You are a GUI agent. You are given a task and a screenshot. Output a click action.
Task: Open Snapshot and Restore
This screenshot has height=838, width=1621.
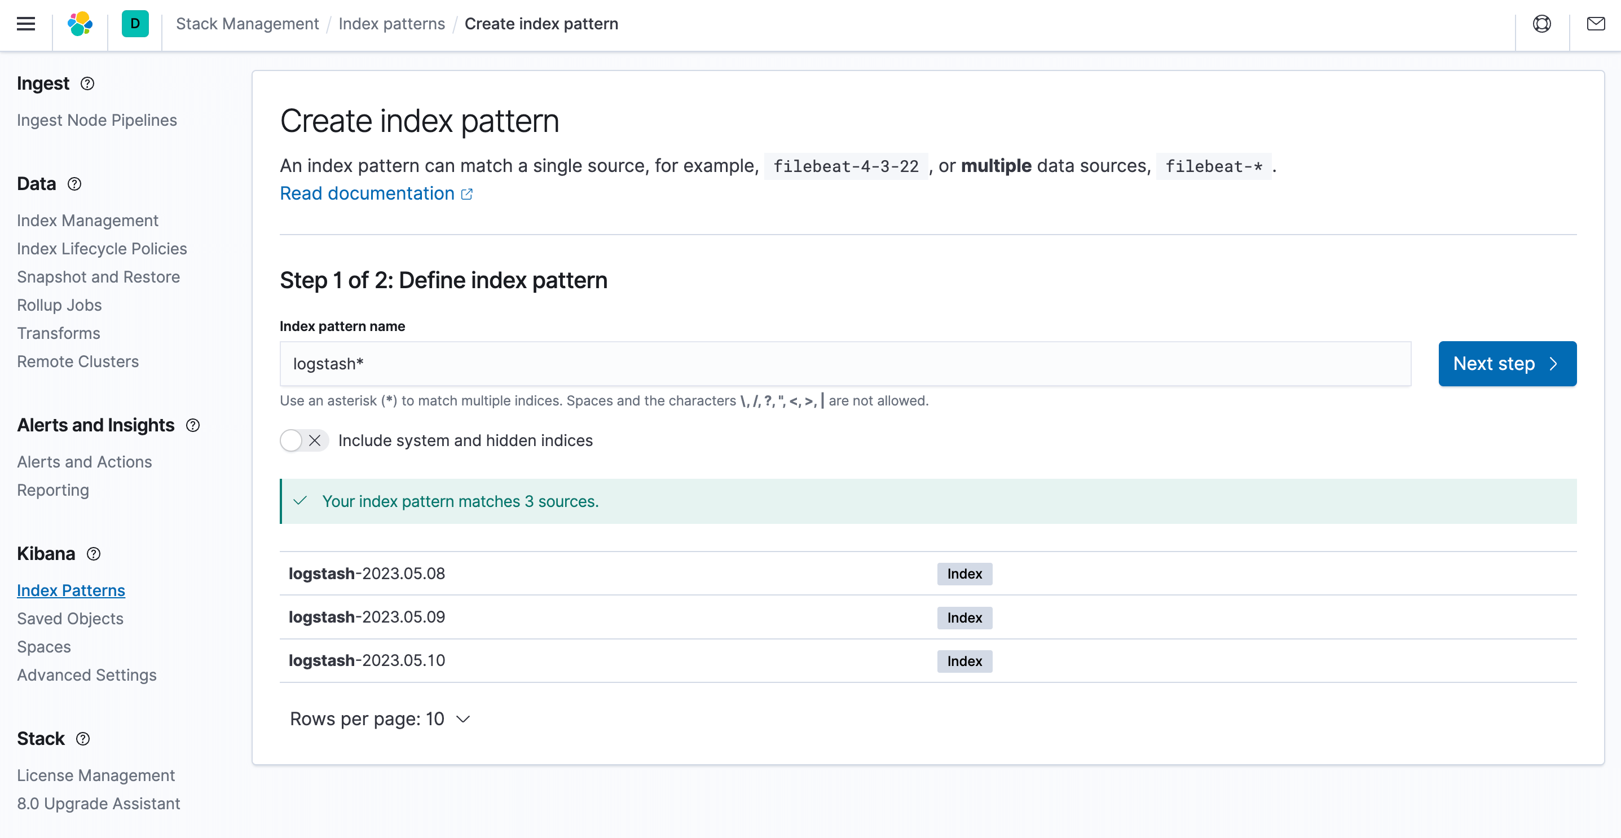click(98, 277)
